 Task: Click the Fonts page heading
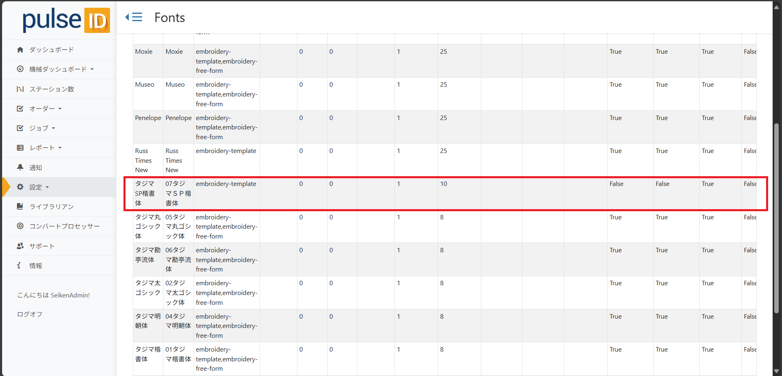(x=170, y=17)
